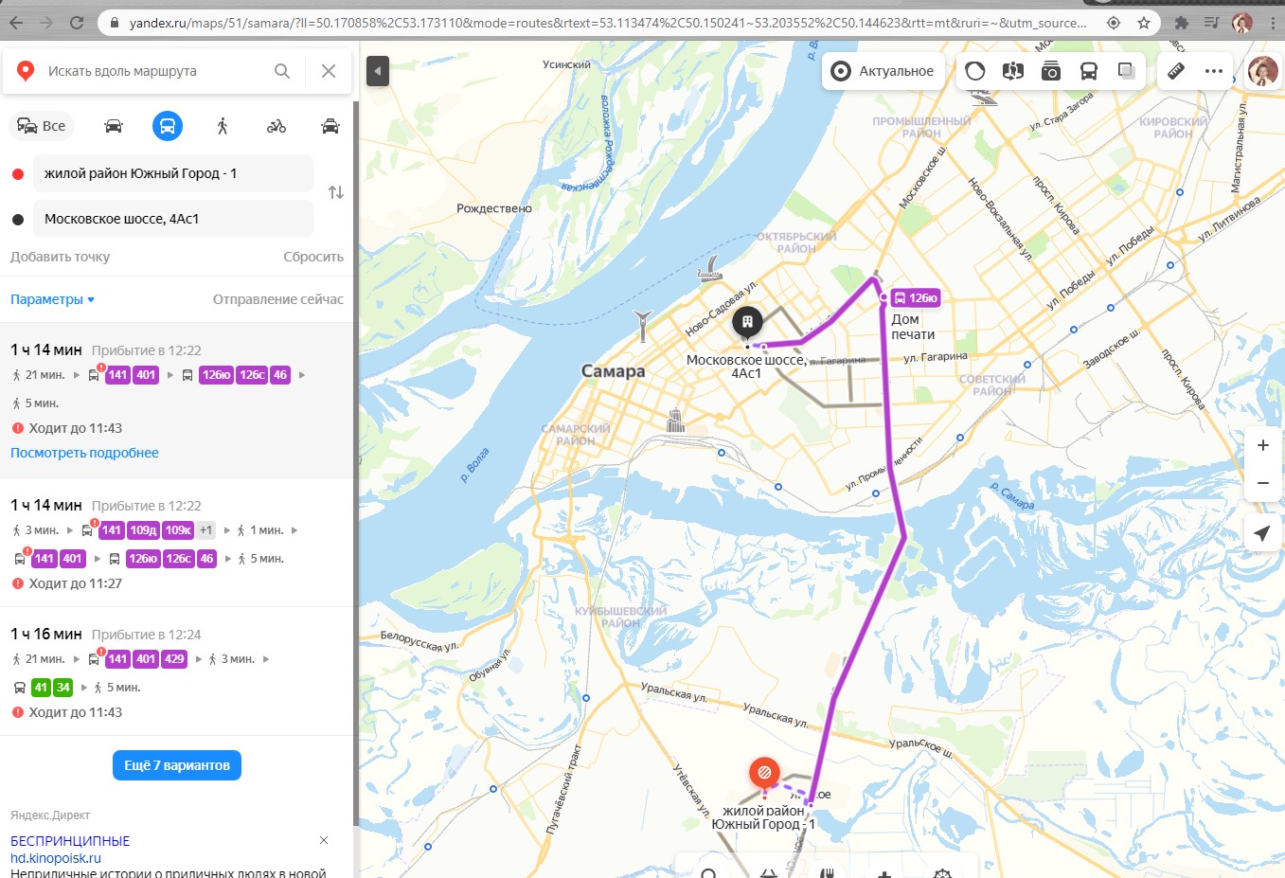1285x878 pixels.
Task: Center map on my location
Action: pos(1262,534)
